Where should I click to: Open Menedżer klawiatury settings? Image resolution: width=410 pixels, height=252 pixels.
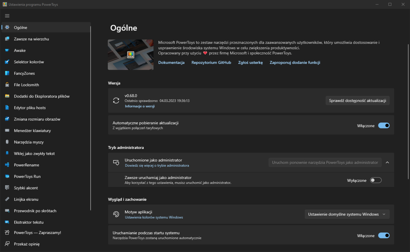coord(46,130)
